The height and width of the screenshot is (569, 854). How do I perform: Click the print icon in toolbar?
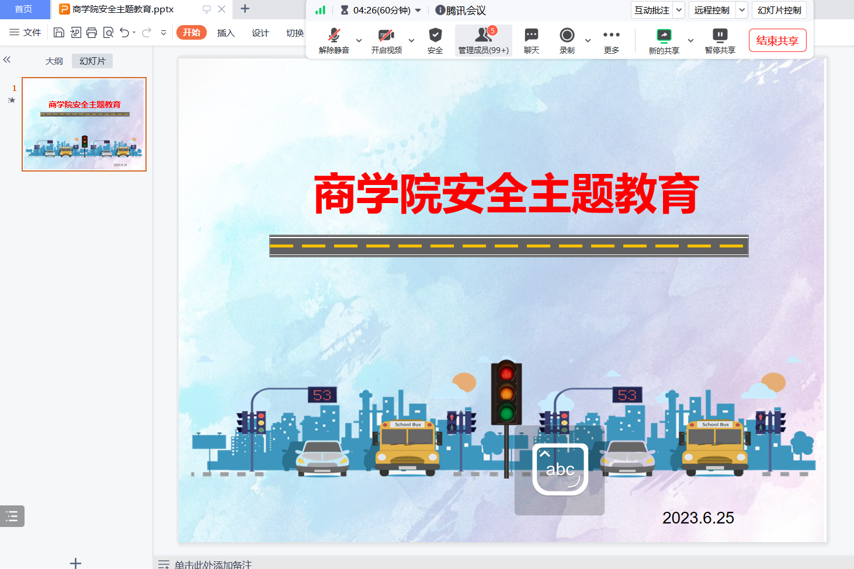[x=92, y=33]
